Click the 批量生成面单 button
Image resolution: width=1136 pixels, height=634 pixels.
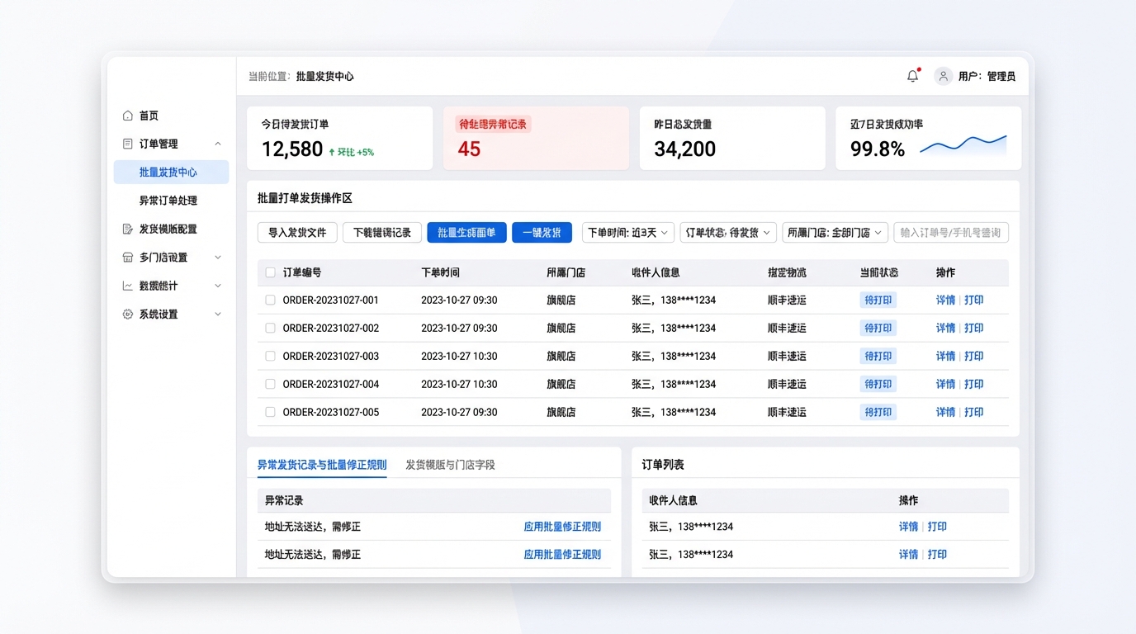click(466, 233)
